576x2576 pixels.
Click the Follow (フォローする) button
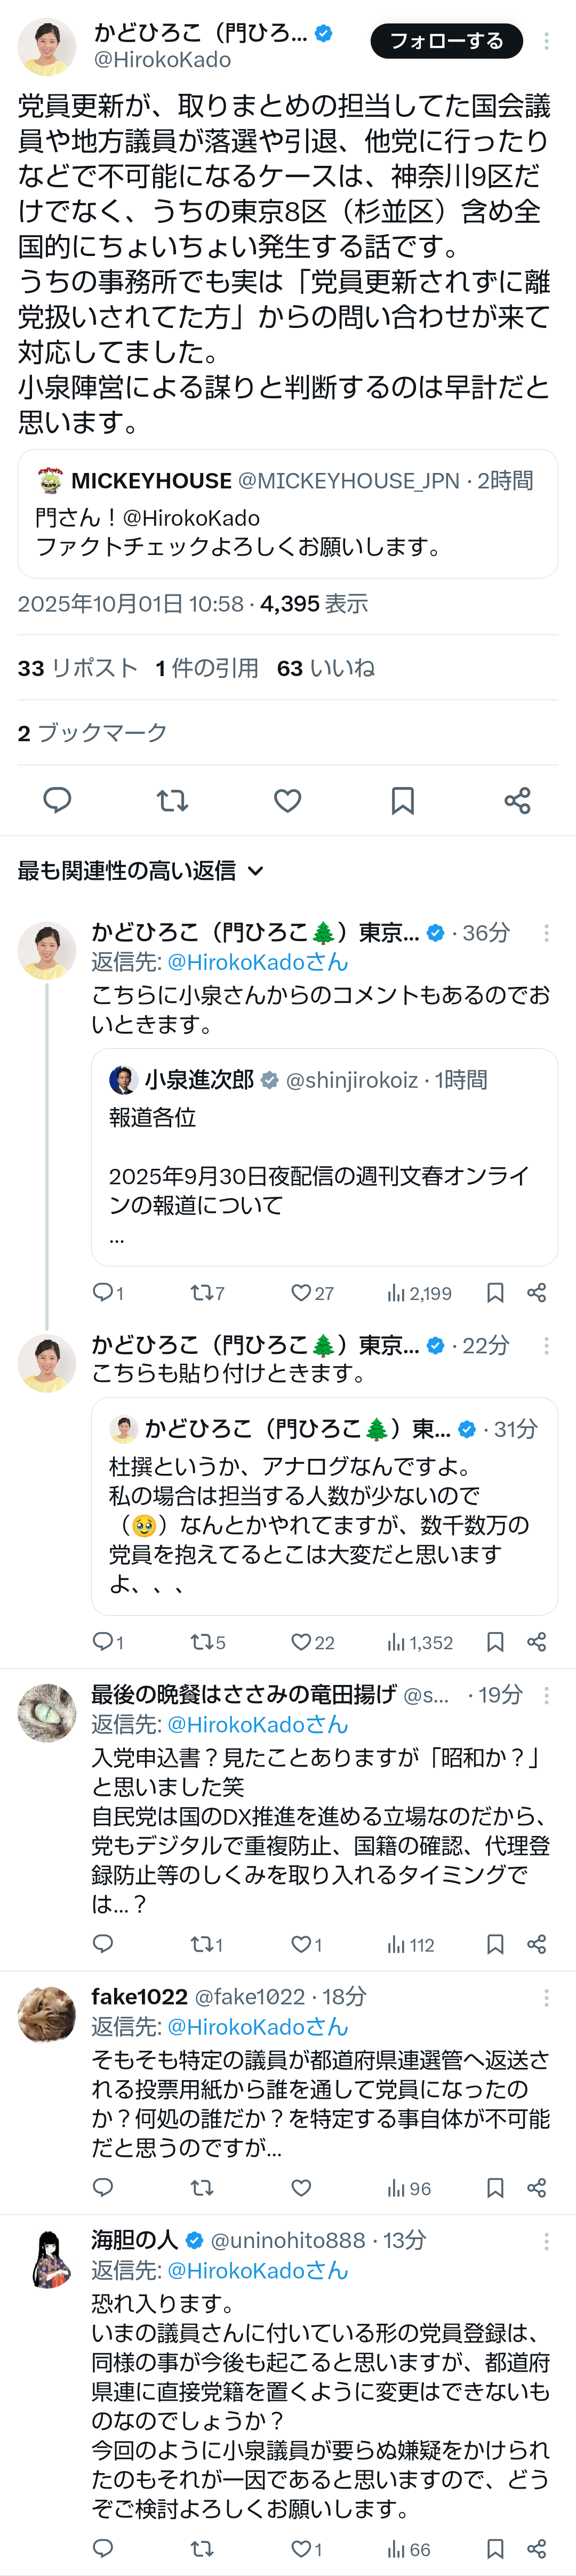(x=446, y=41)
